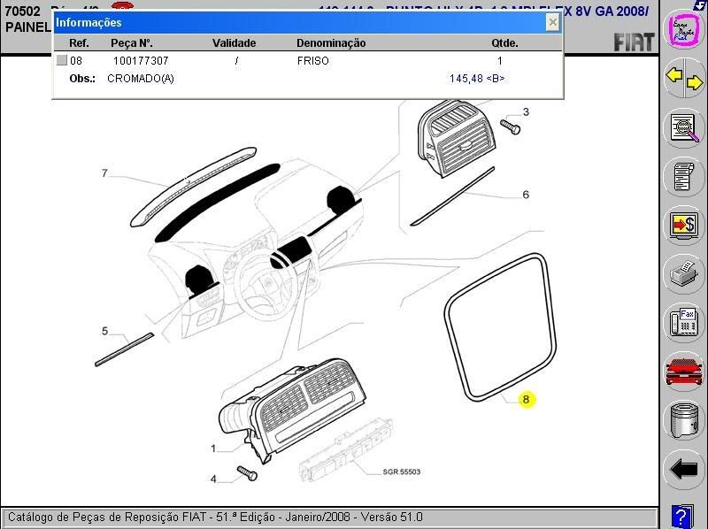Click the 70502 group code text
Screen dimensions: 708x529
23,11
